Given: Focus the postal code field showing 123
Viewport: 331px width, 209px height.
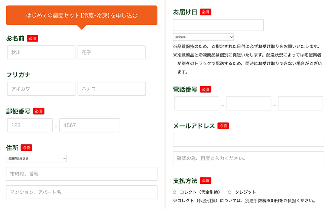Looking at the screenshot, I should click(30, 125).
